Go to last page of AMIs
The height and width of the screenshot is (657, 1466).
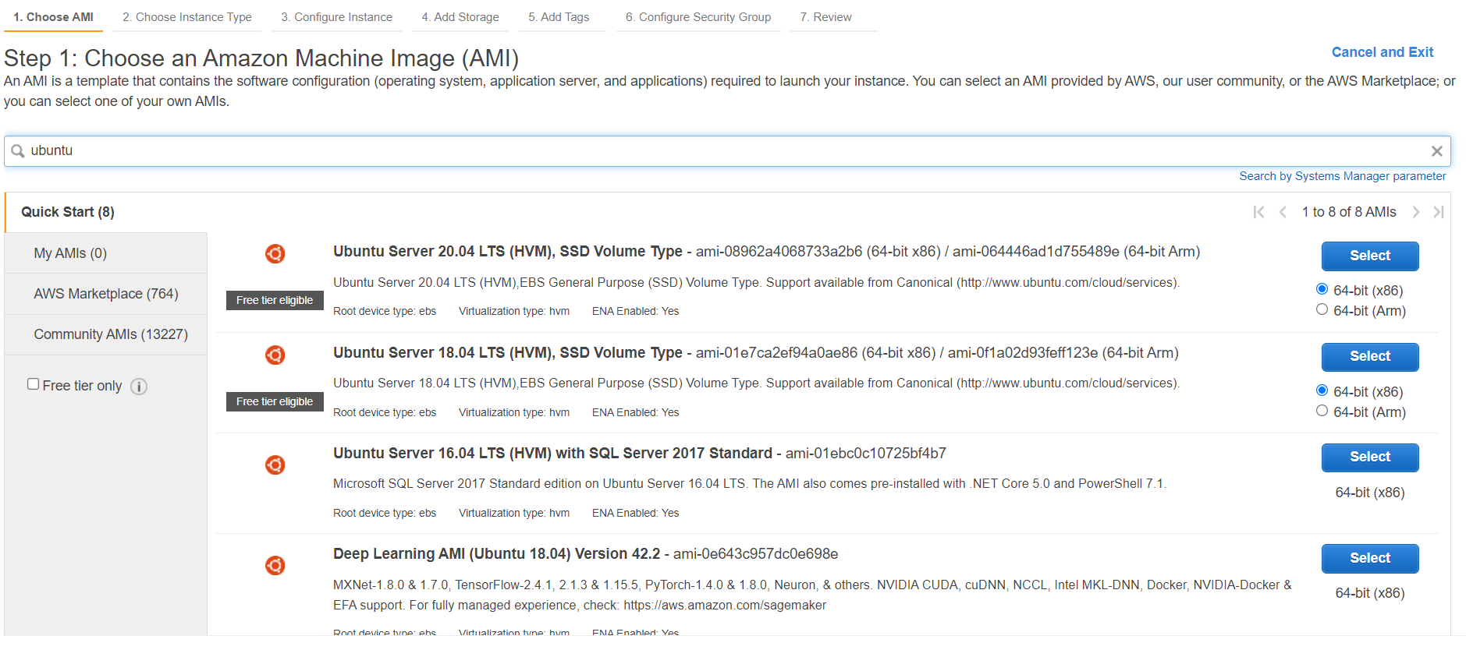click(x=1439, y=212)
